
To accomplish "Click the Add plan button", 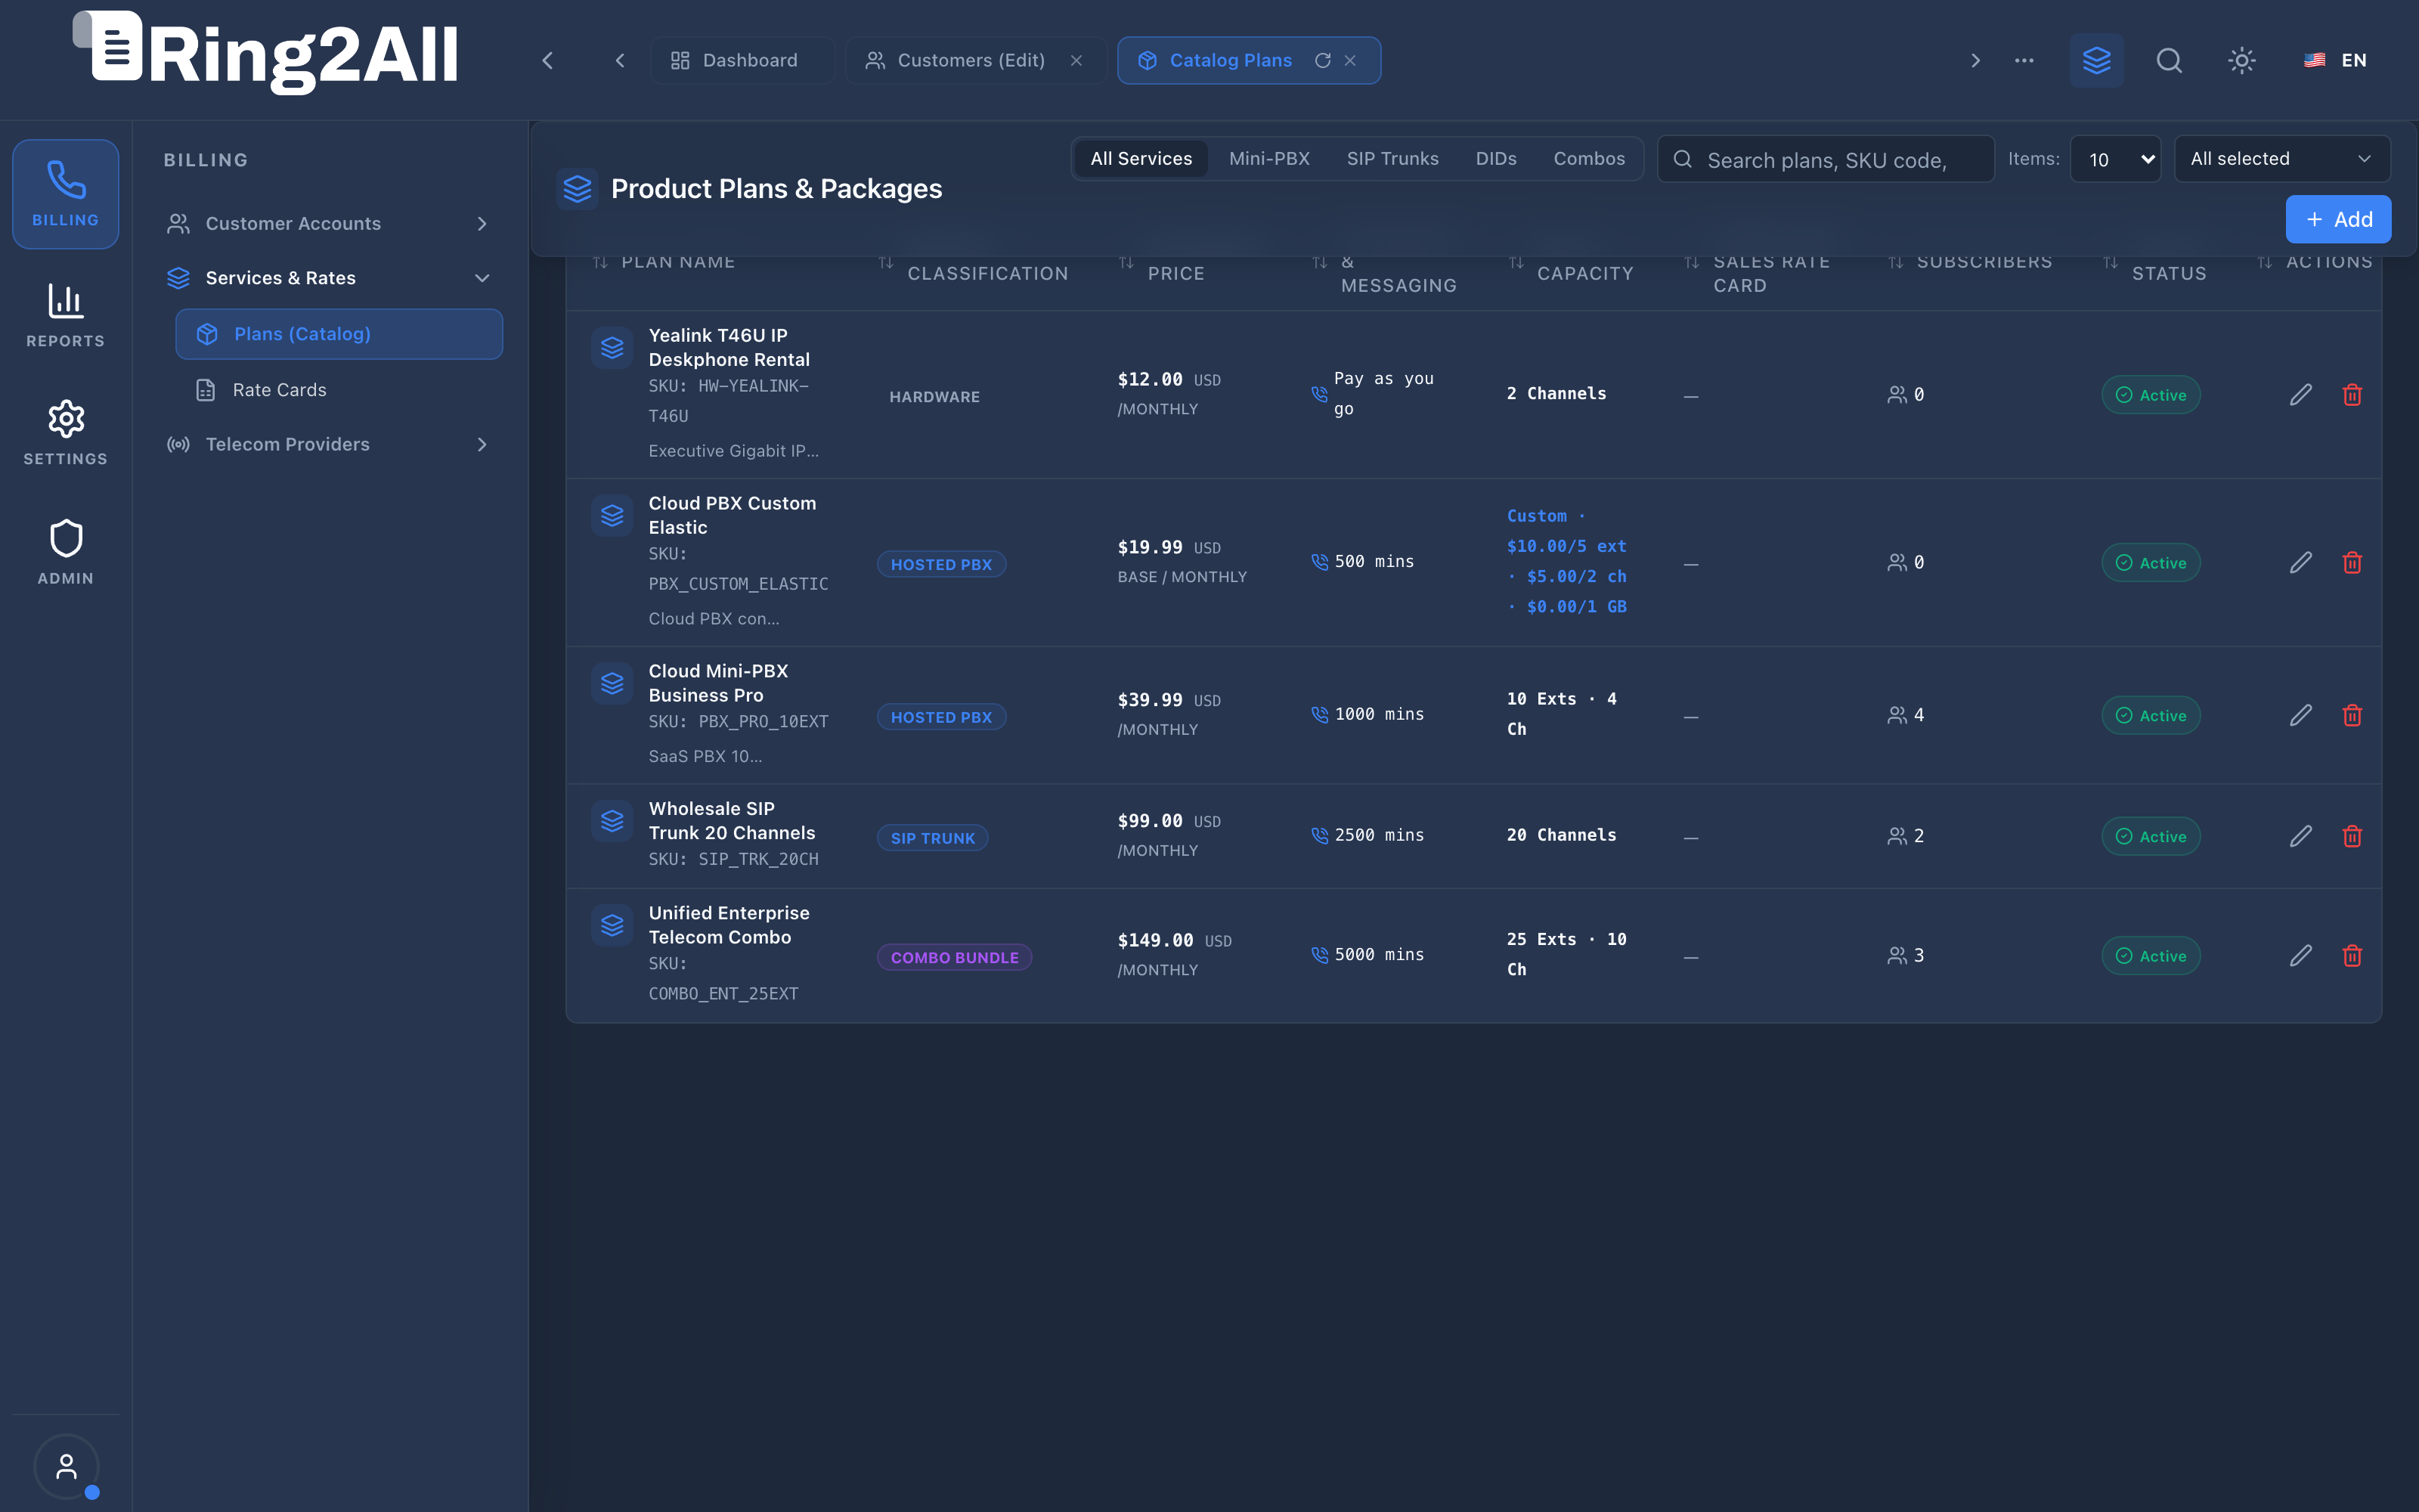I will pos(2338,219).
